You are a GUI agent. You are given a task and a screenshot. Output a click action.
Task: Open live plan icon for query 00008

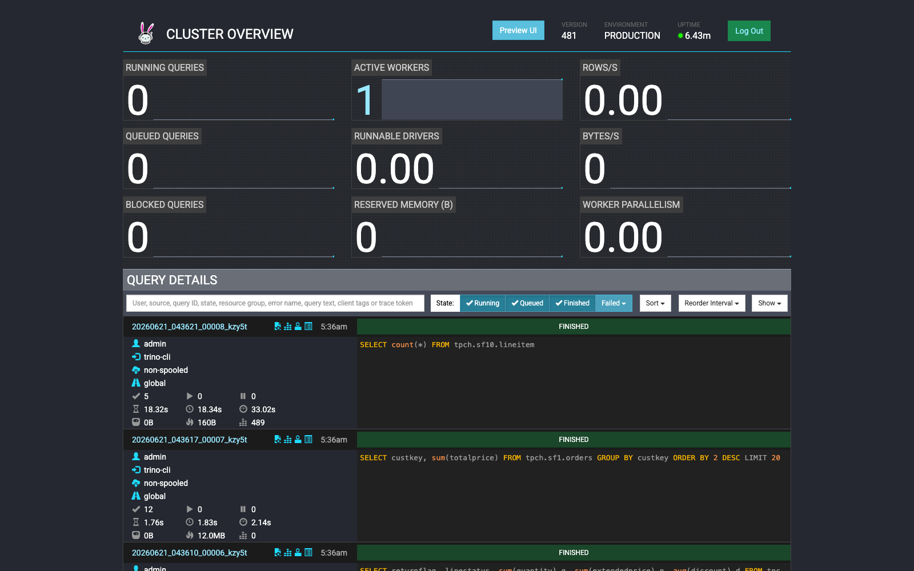(298, 327)
